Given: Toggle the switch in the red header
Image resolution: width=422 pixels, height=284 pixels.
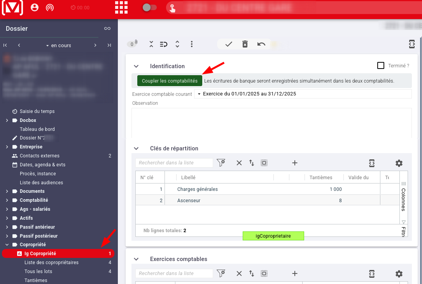Looking at the screenshot, I should pyautogui.click(x=149, y=7).
